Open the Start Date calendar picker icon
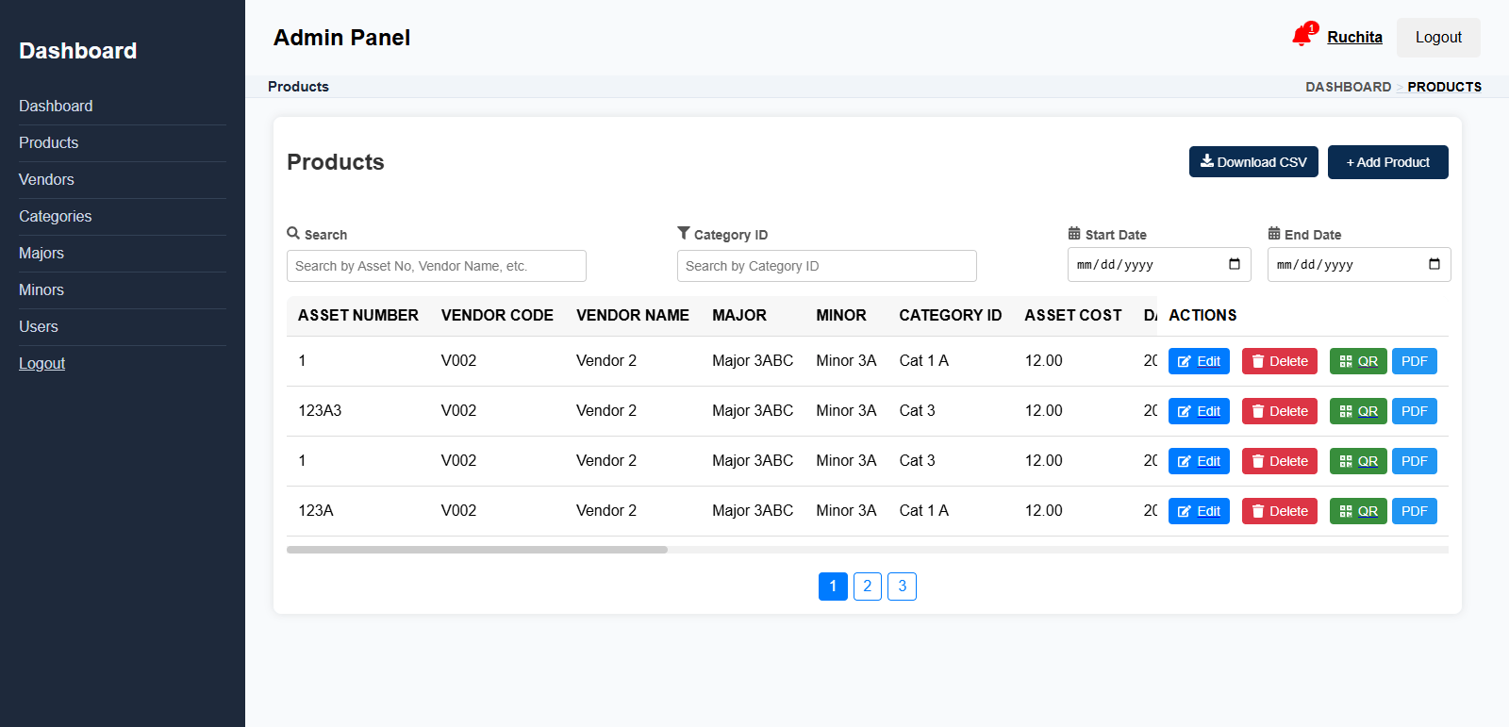1509x727 pixels. pos(1234,264)
